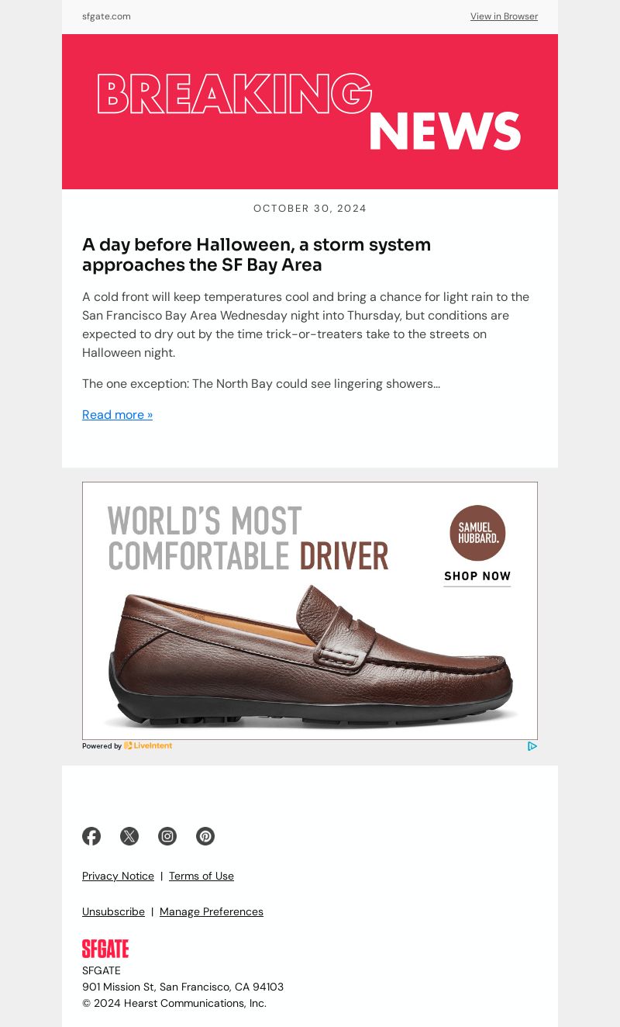Click the Unsubscribe link
Image resolution: width=620 pixels, height=1027 pixels.
pyautogui.click(x=113, y=911)
